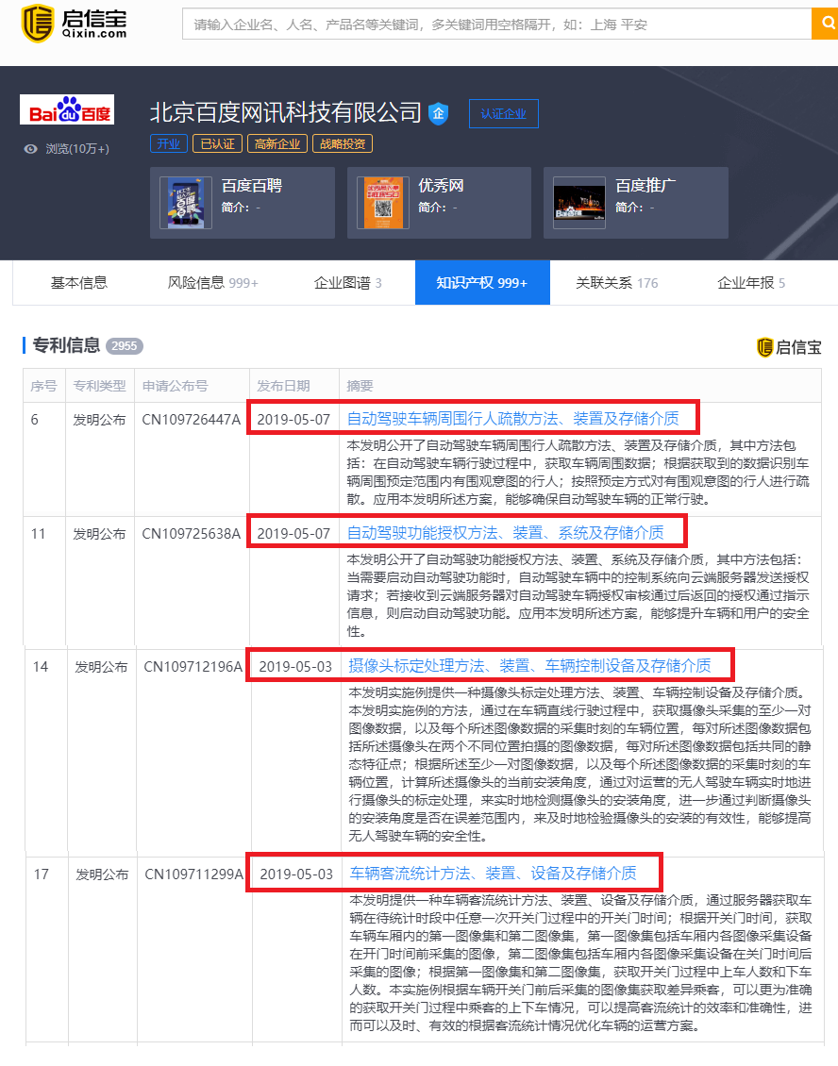Viewport: 838px width, 1066px height.
Task: Select the 战略投资 tag
Action: (x=343, y=143)
